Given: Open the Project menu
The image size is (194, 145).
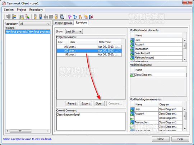Looking at the screenshot, I should 22,10.
